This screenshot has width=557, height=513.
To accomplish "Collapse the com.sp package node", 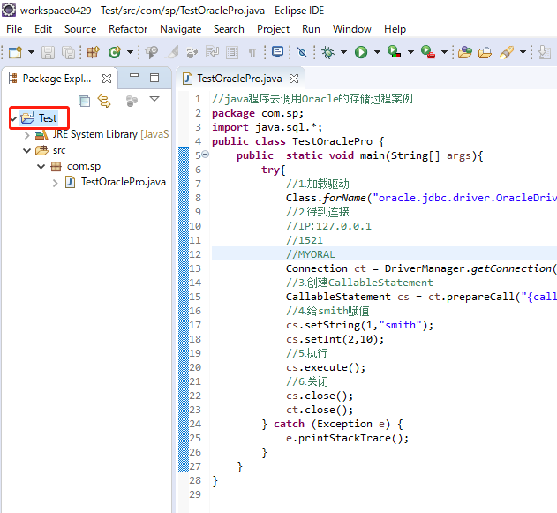I will tap(41, 166).
